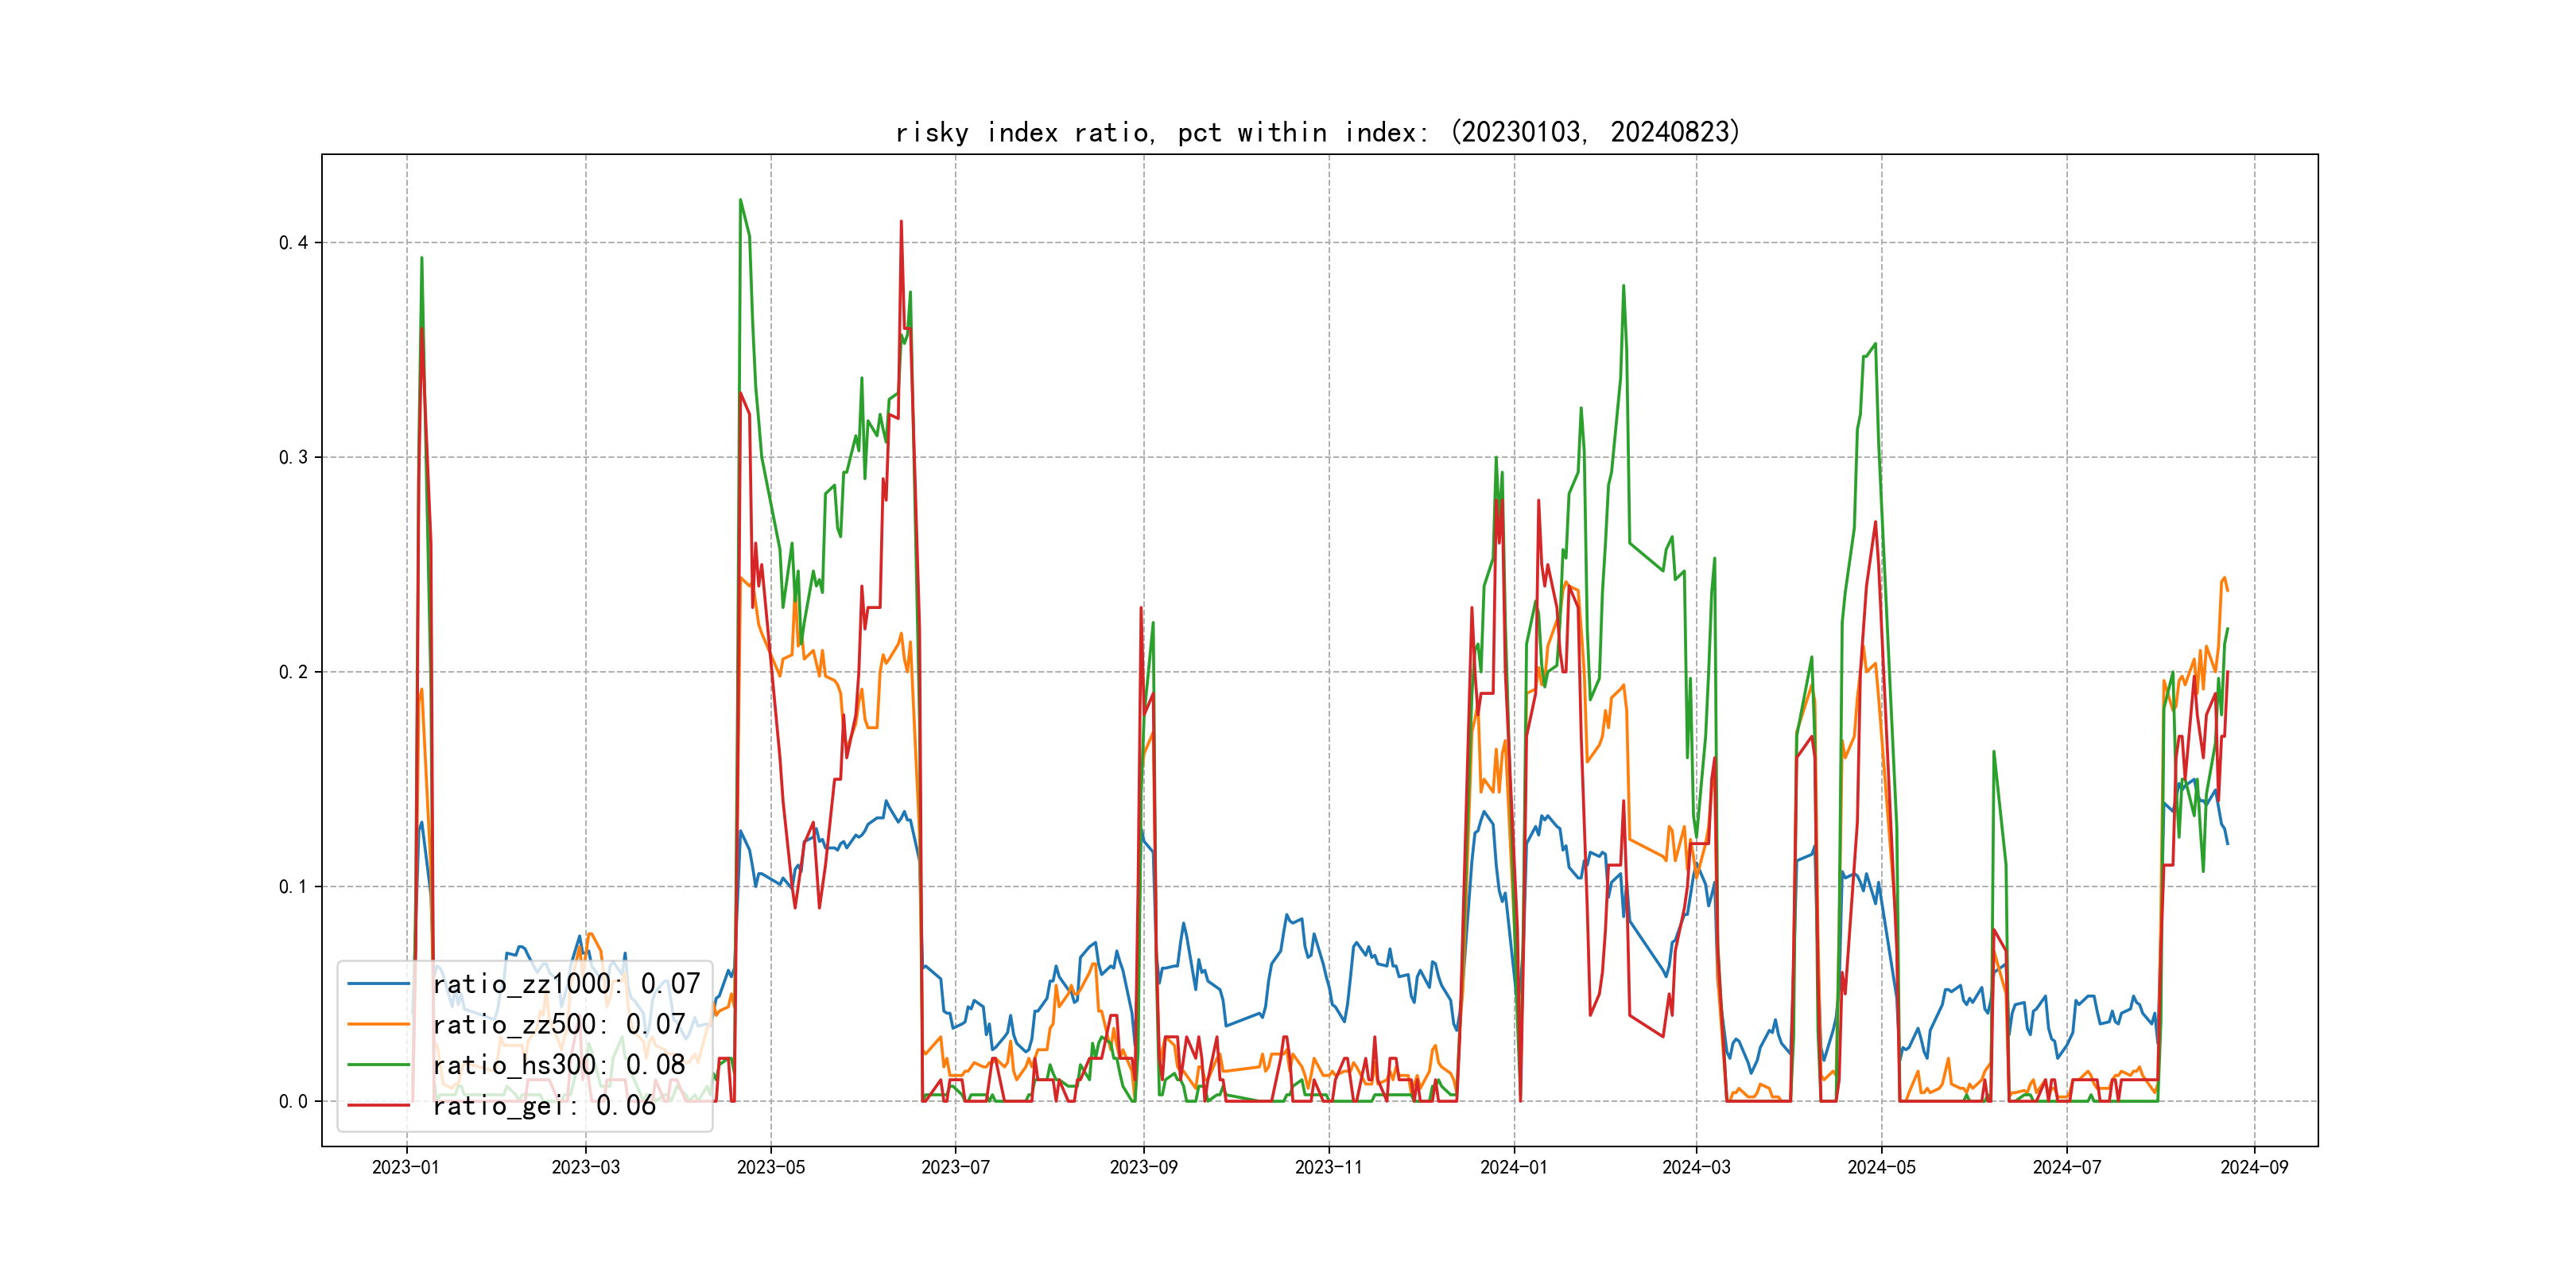Click the ratio_hs300 legend label
Viewport: 2576px width, 1288px height.
point(558,1065)
